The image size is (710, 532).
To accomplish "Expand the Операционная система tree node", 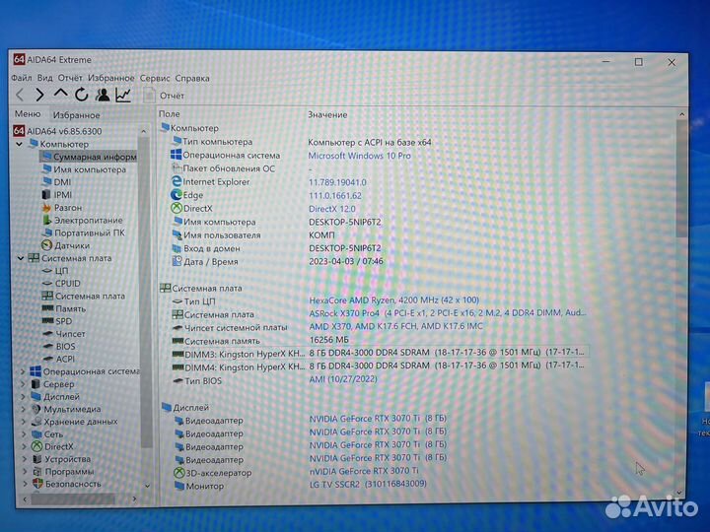I will point(23,371).
